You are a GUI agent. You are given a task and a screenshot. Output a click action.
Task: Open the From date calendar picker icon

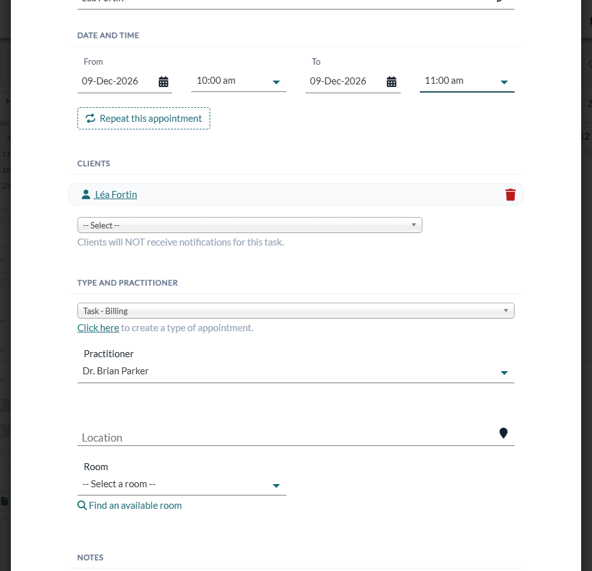coord(163,81)
